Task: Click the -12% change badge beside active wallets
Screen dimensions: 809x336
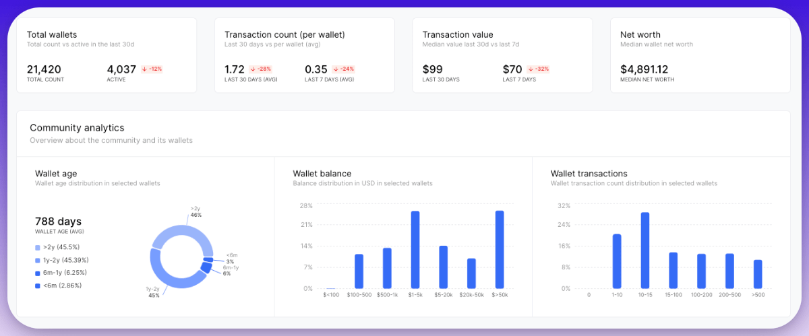Action: click(152, 69)
